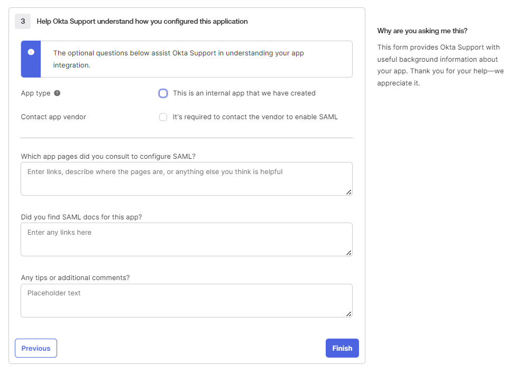
Task: Click the "App type" field label
Action: pyautogui.click(x=35, y=93)
